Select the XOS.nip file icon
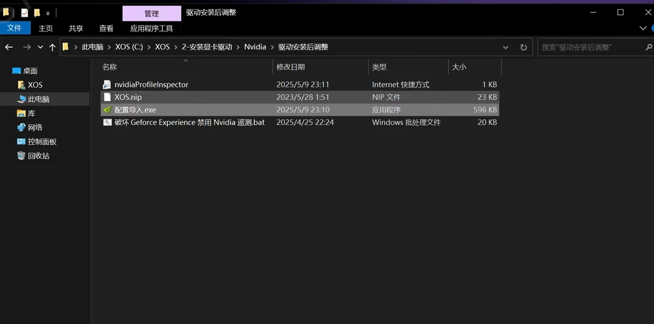 (107, 97)
